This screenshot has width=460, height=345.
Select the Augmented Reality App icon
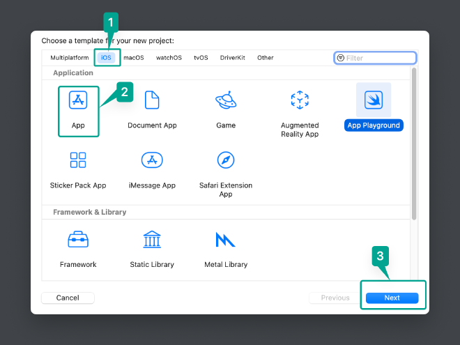click(300, 100)
